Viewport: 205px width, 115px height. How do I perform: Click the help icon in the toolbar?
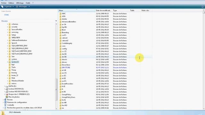tap(203, 6)
